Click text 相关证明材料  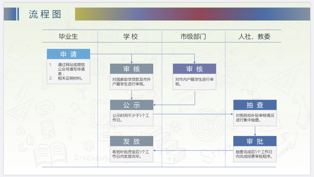pyautogui.click(x=70, y=78)
